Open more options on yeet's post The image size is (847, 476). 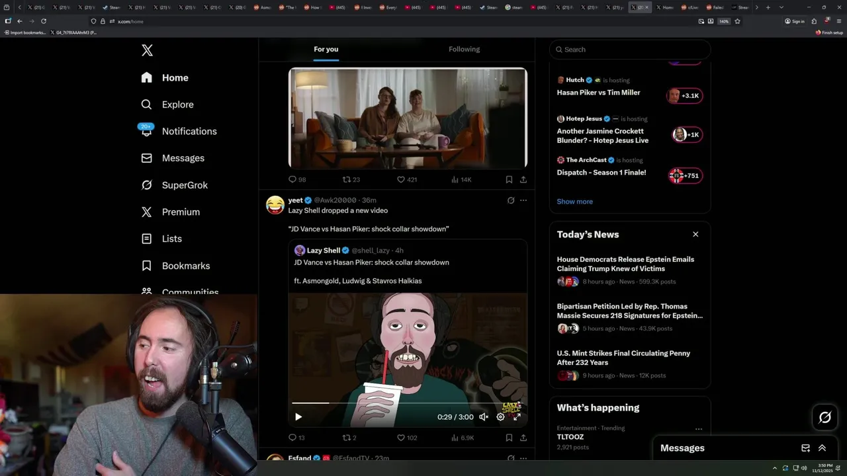click(523, 200)
